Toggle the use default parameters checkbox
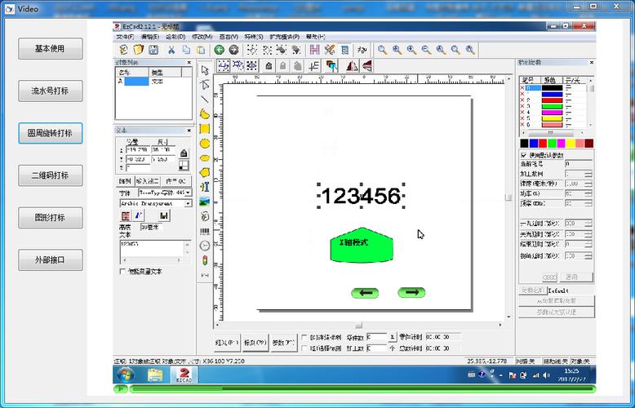 (x=524, y=155)
